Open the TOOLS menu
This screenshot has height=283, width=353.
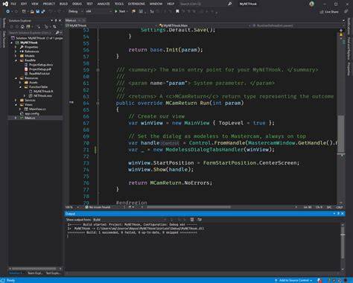(x=119, y=4)
